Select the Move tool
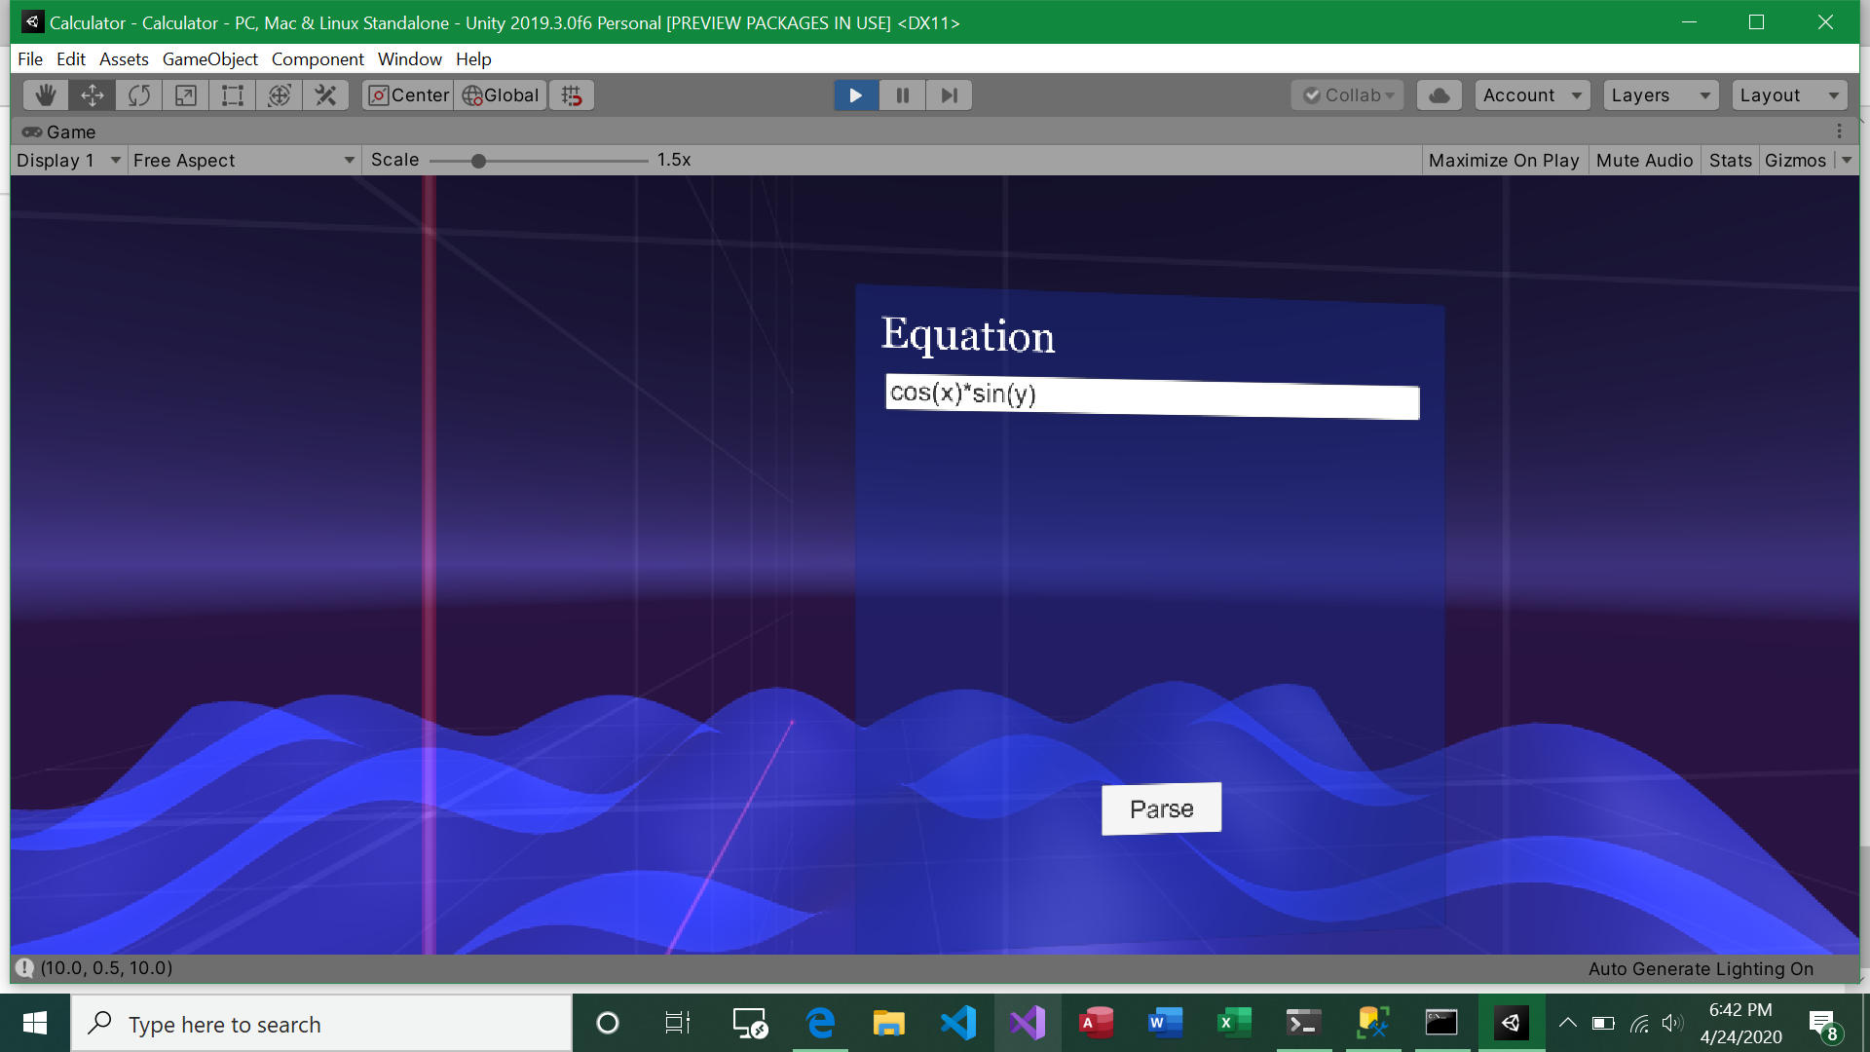 [92, 94]
